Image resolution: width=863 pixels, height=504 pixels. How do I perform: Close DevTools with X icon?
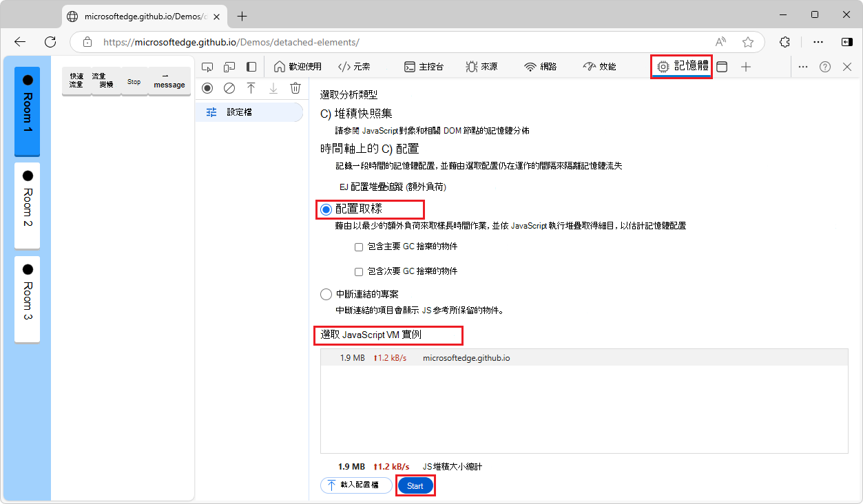coord(847,67)
